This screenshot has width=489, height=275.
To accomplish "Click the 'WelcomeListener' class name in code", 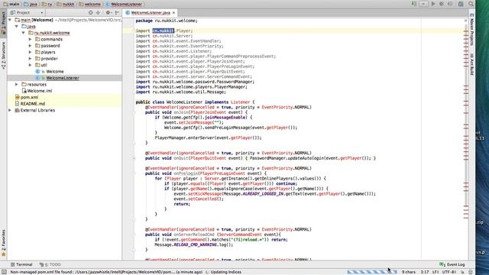I will 184,102.
